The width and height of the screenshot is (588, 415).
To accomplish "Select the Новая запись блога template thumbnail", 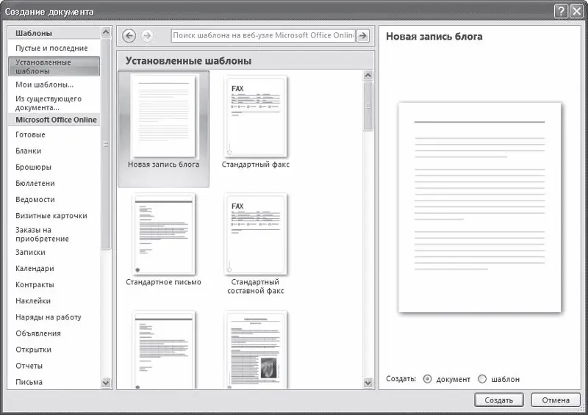I will 163,116.
